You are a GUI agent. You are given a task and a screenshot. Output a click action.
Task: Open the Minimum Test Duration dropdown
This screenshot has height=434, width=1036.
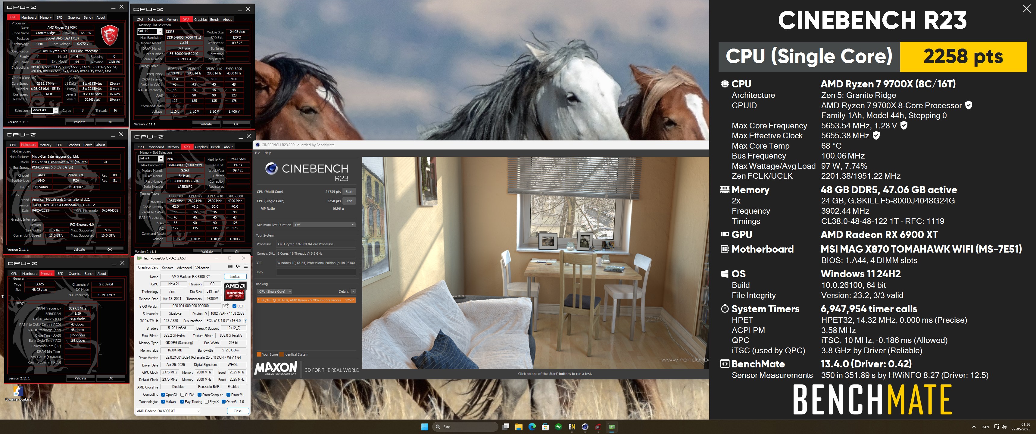pos(324,225)
